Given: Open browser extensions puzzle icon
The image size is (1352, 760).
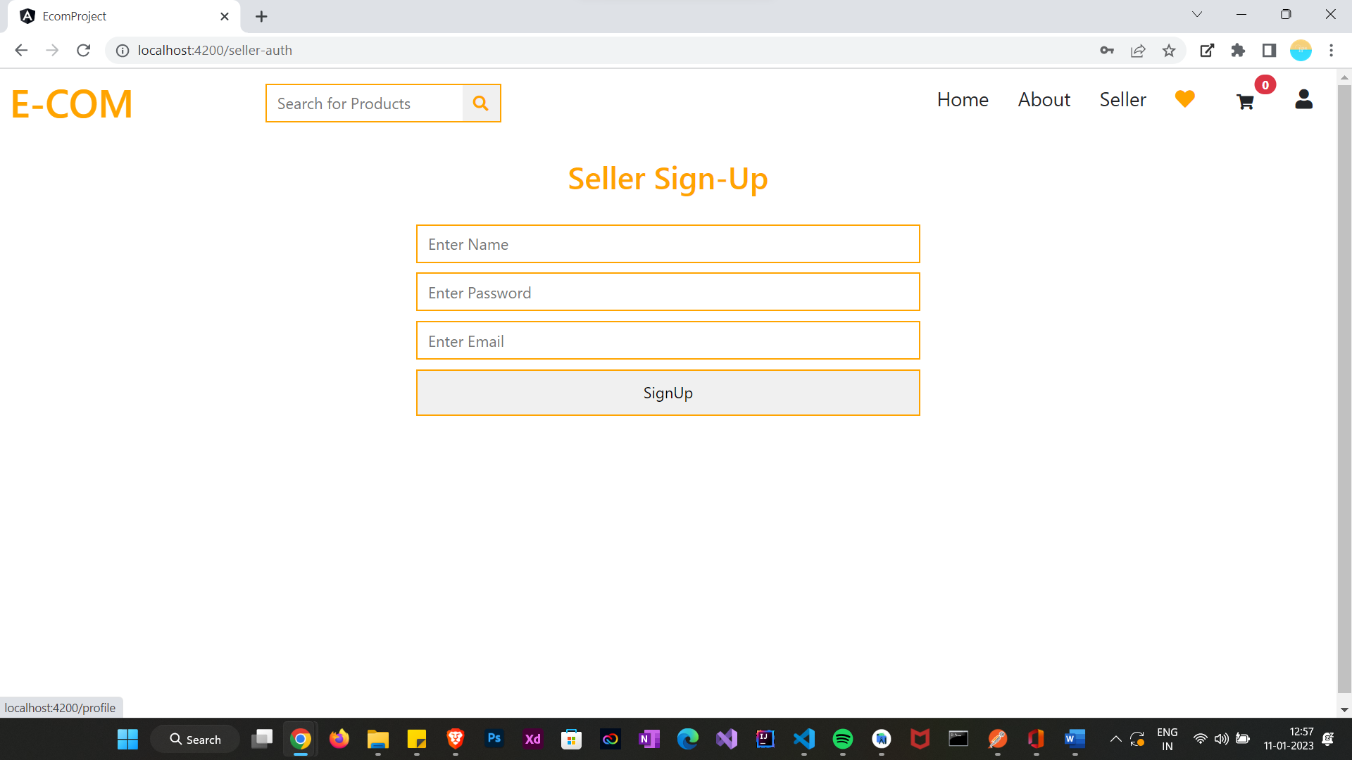Looking at the screenshot, I should 1239,50.
